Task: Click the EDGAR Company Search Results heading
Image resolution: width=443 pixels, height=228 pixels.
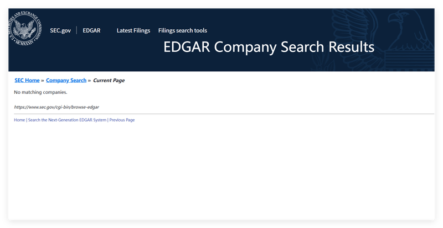Action: [x=269, y=47]
